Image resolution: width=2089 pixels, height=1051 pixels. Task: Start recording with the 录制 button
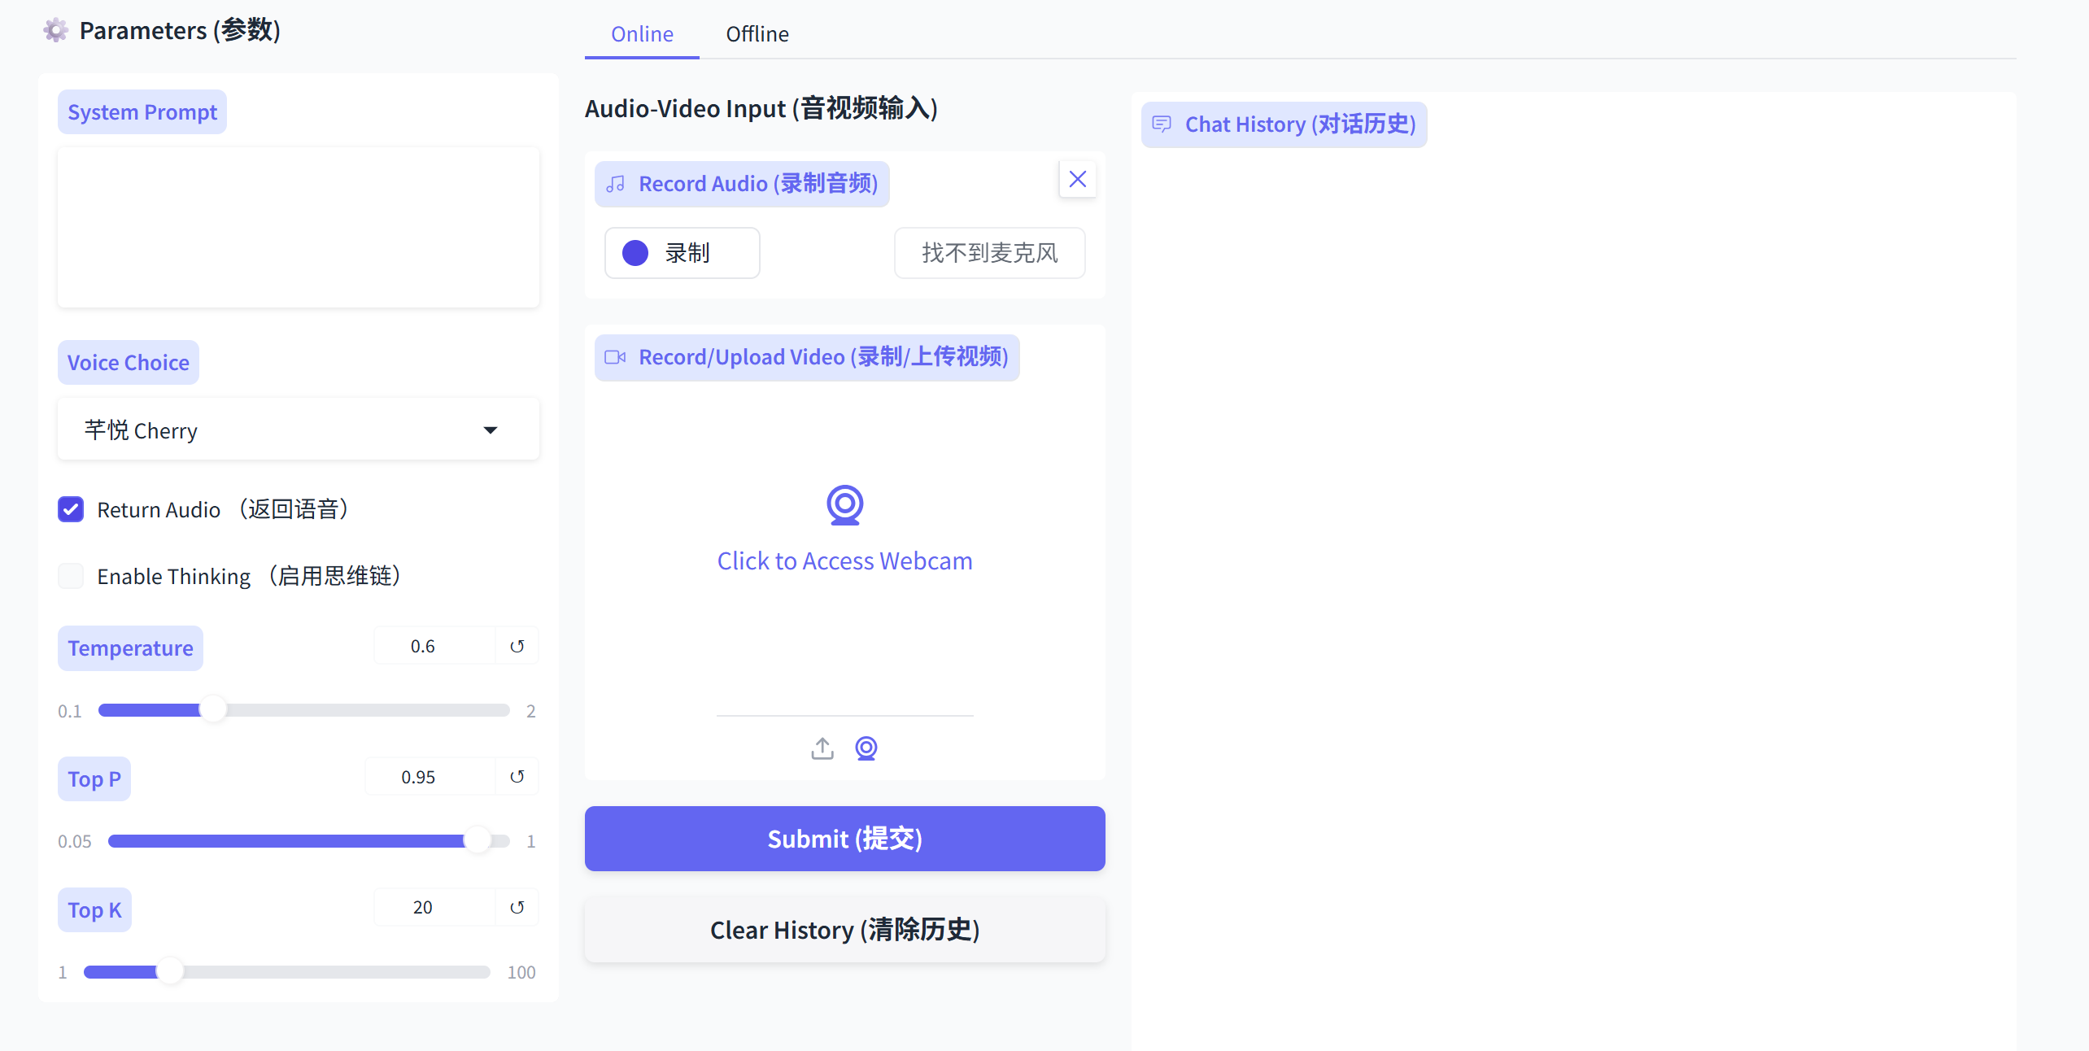coord(683,253)
